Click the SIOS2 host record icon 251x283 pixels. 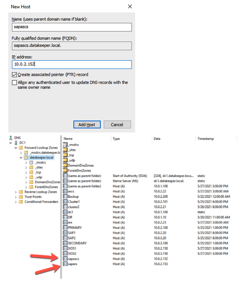pos(65,253)
